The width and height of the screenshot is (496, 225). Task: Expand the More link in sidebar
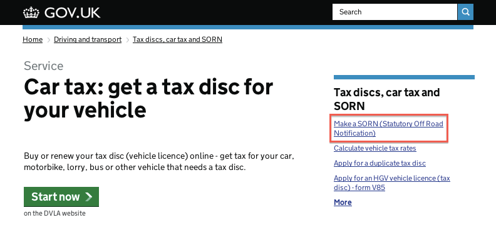[x=343, y=202]
